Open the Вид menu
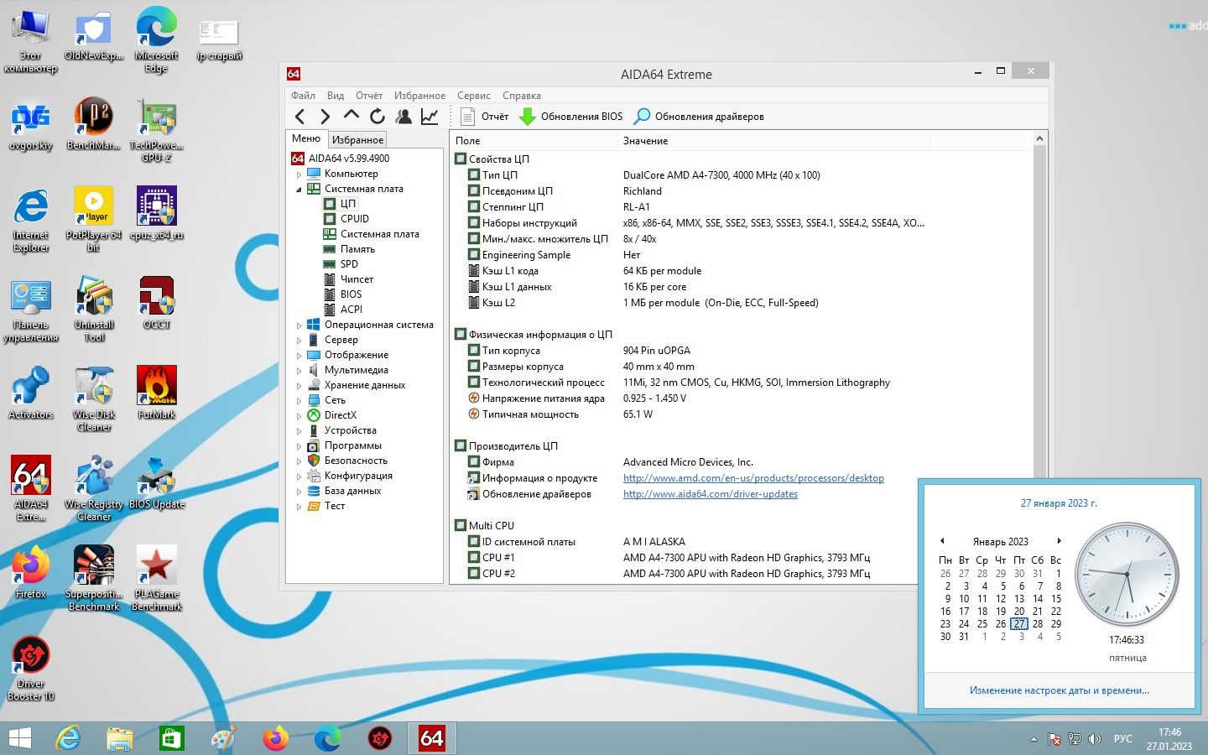Viewport: 1208px width, 755px height. click(336, 96)
